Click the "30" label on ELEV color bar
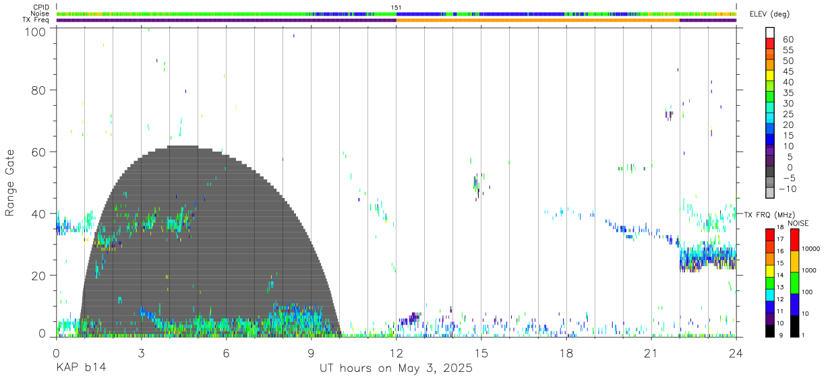The width and height of the screenshot is (828, 382). tap(788, 103)
